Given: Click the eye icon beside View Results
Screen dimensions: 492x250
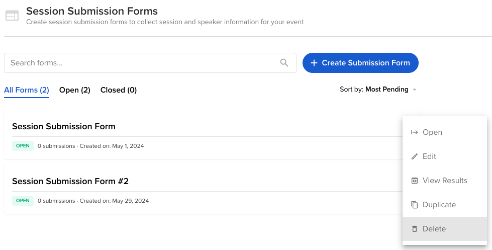Looking at the screenshot, I should (x=415, y=181).
